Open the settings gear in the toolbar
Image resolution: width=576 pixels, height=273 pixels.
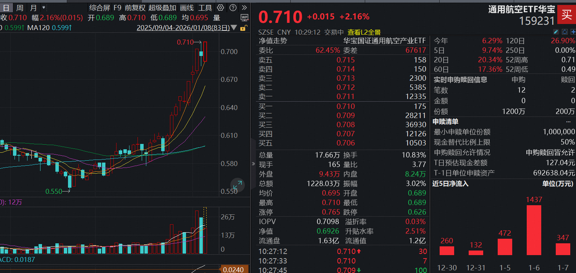(x=220, y=8)
